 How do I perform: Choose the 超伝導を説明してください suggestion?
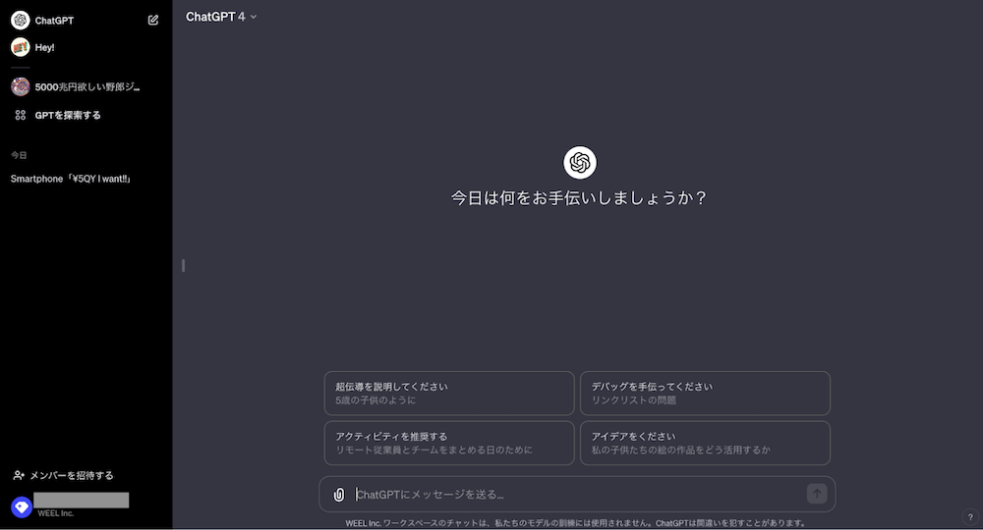[x=449, y=393]
